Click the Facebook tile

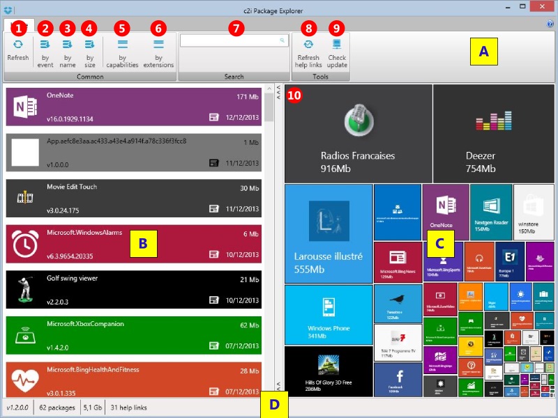coord(398,379)
